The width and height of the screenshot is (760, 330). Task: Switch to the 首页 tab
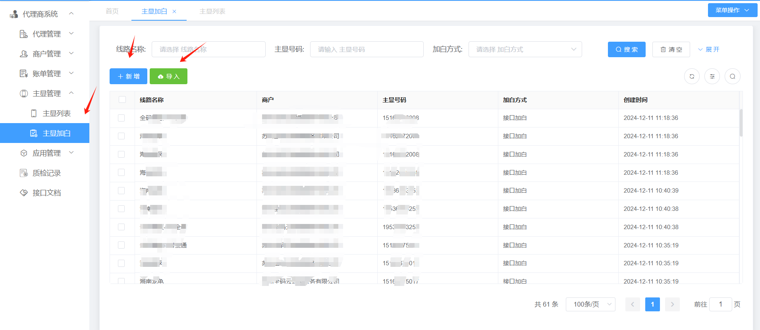[112, 11]
